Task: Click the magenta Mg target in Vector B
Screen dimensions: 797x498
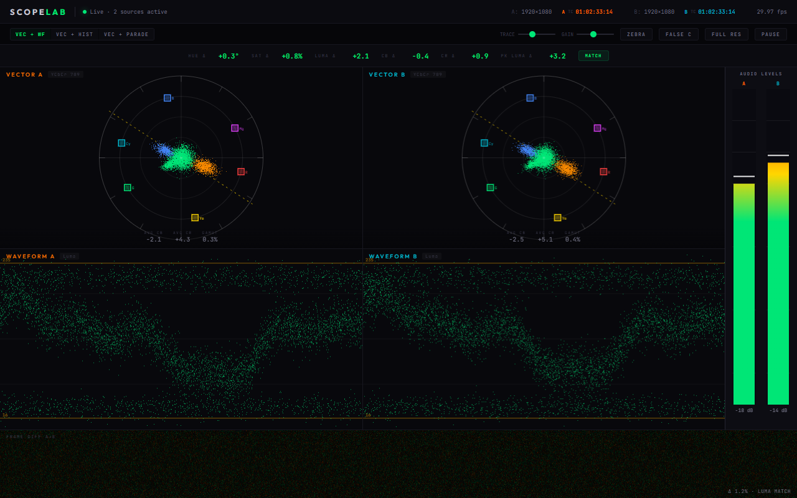Action: (x=597, y=128)
